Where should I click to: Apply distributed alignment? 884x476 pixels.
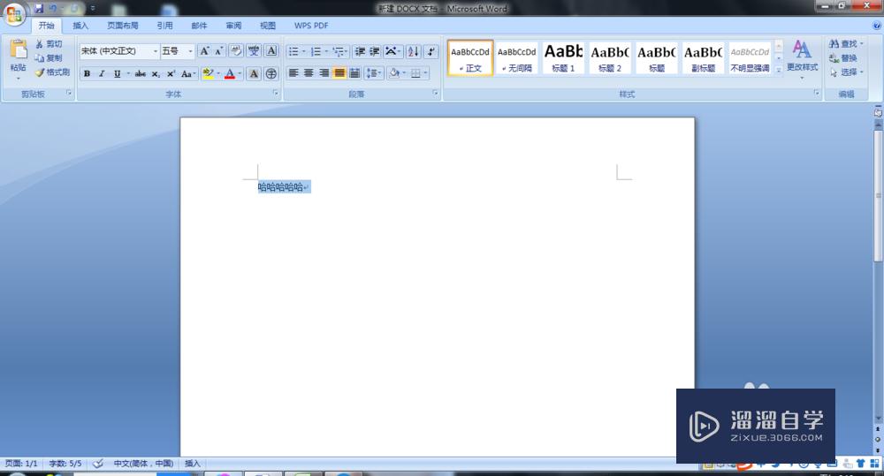354,72
